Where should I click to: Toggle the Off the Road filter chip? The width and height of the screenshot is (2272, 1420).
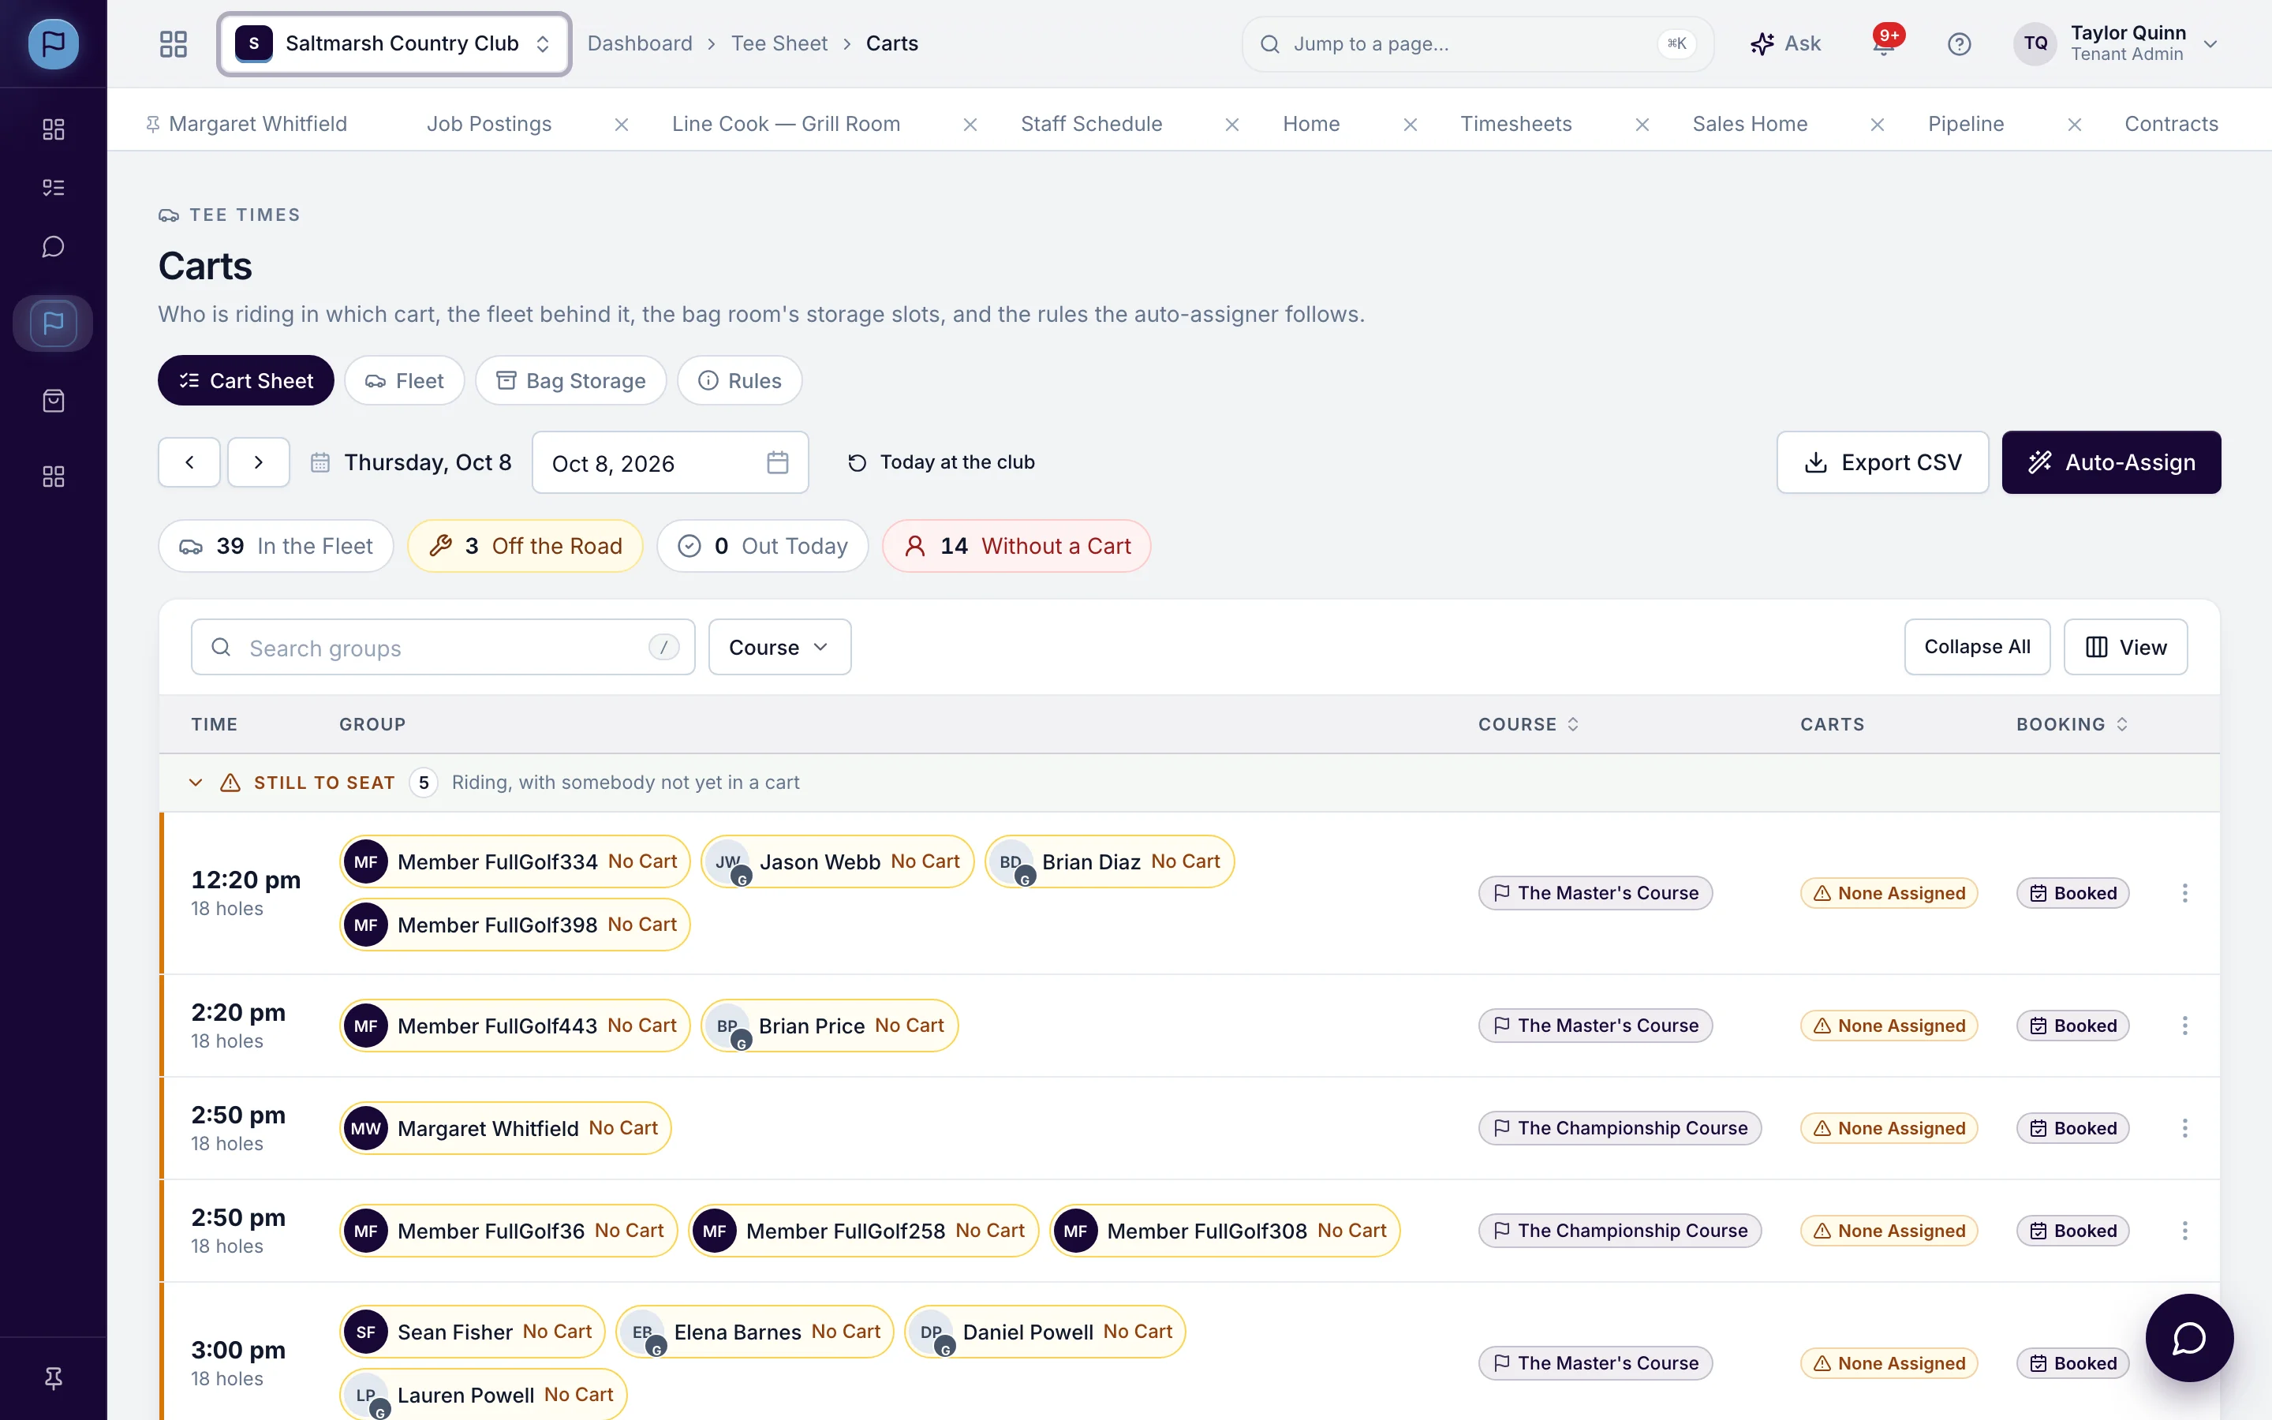point(525,546)
